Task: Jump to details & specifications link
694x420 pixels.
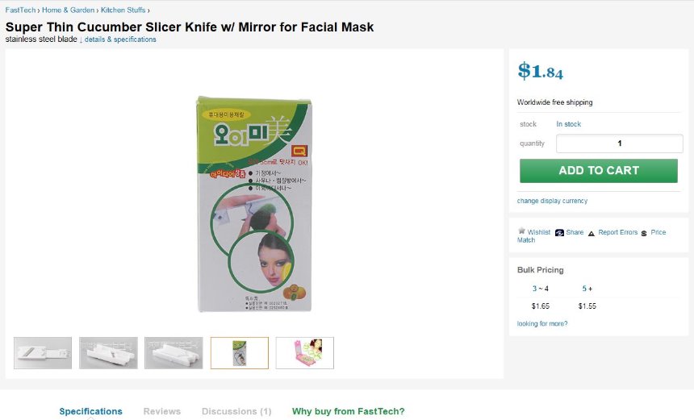Action: pos(120,40)
